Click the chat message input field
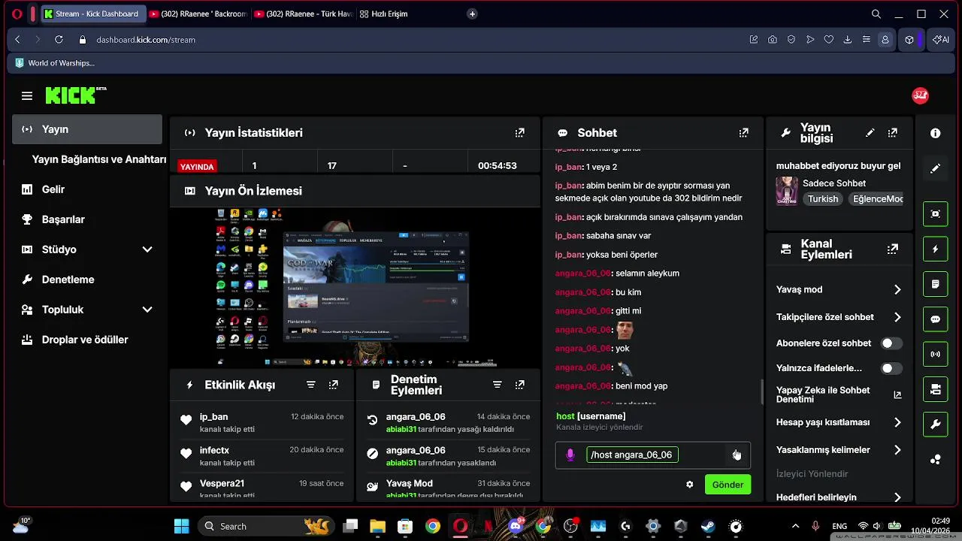962x541 pixels. coord(653,455)
